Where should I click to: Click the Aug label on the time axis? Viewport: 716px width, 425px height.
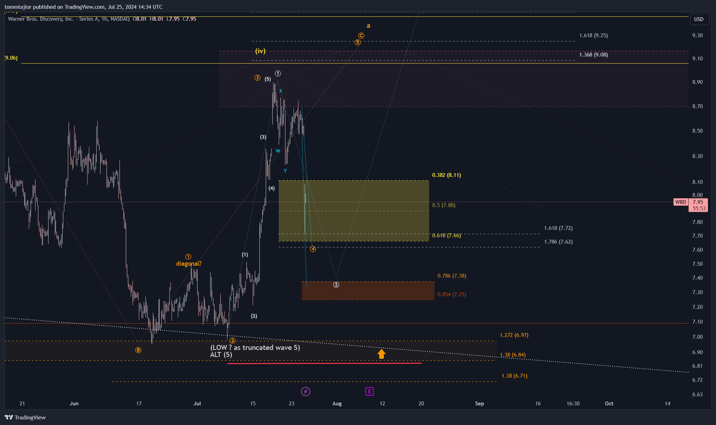coord(337,404)
